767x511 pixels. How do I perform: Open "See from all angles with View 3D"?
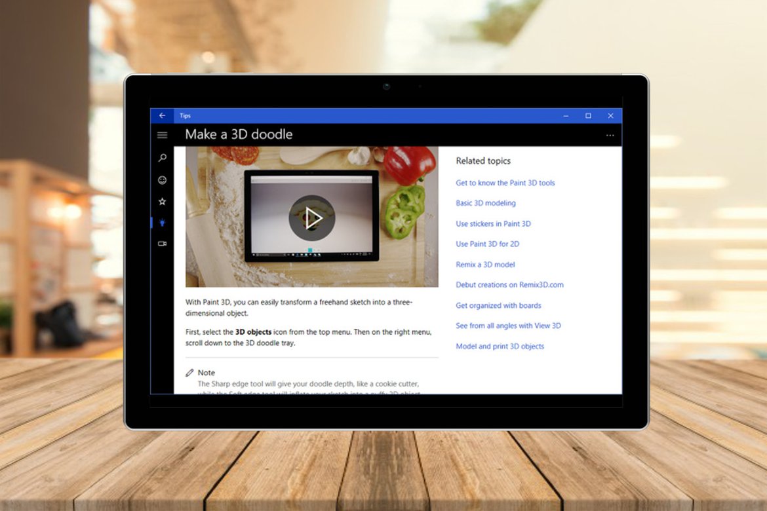pyautogui.click(x=508, y=326)
